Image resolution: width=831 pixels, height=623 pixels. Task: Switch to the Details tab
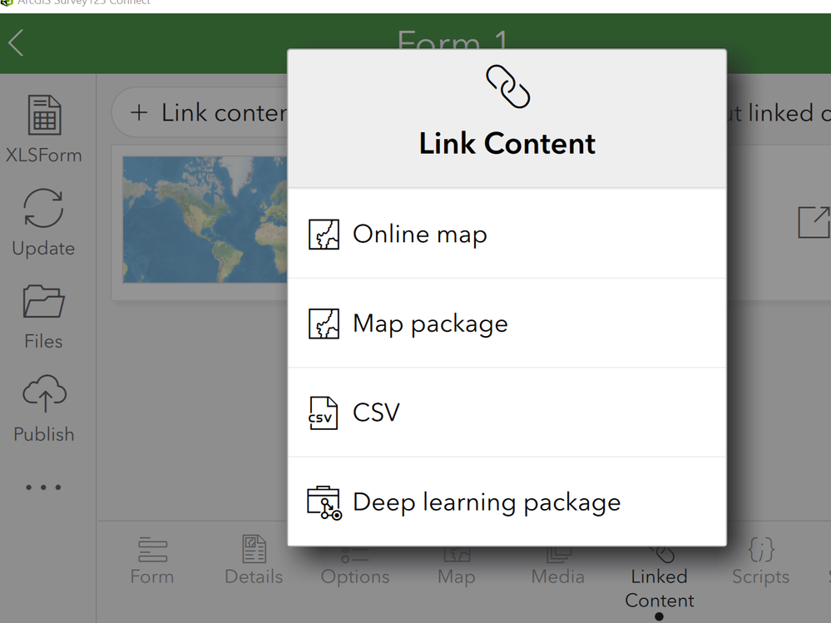tap(254, 561)
